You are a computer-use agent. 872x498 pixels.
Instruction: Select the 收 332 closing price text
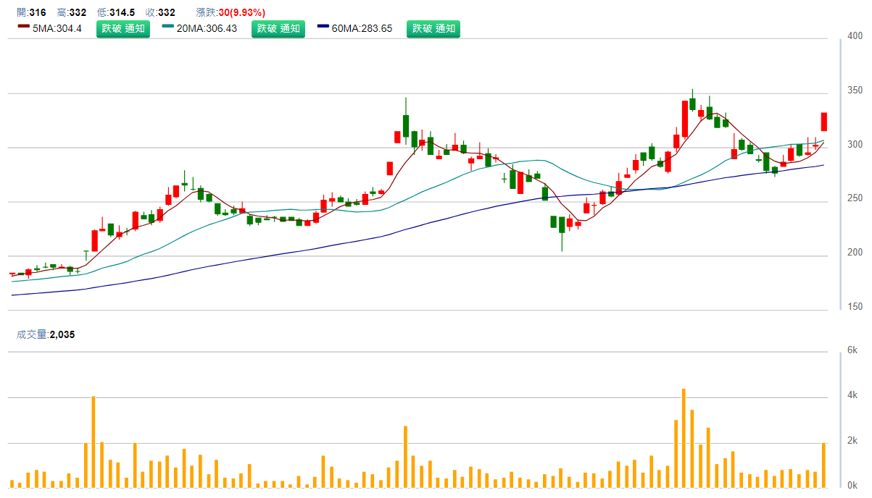[160, 13]
